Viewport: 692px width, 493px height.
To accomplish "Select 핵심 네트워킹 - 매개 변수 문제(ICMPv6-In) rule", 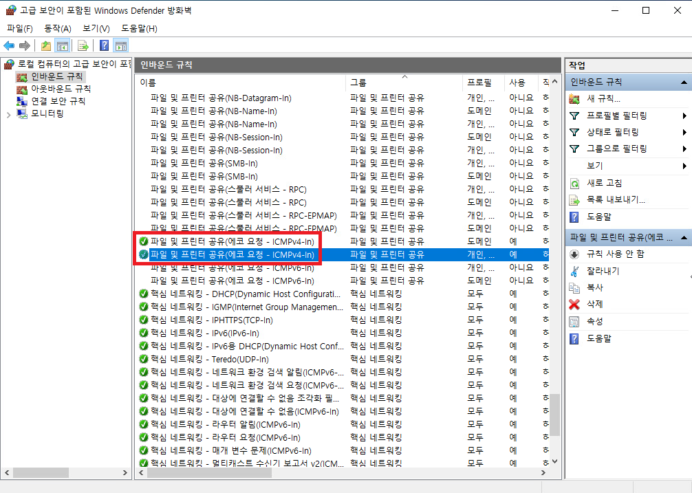I will pos(231,450).
